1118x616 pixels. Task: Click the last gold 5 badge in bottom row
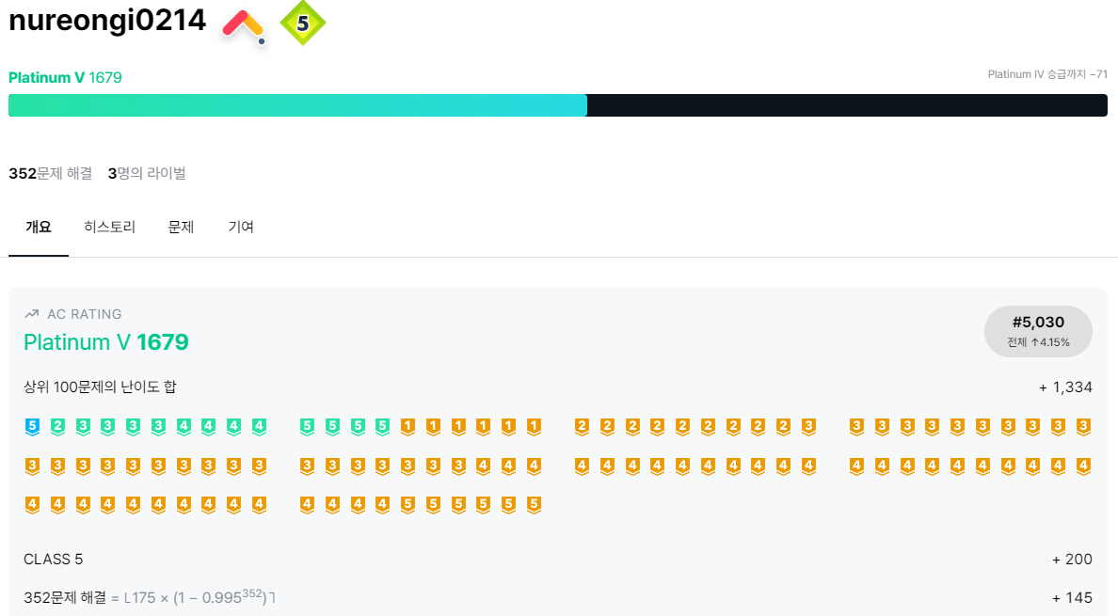(x=534, y=505)
